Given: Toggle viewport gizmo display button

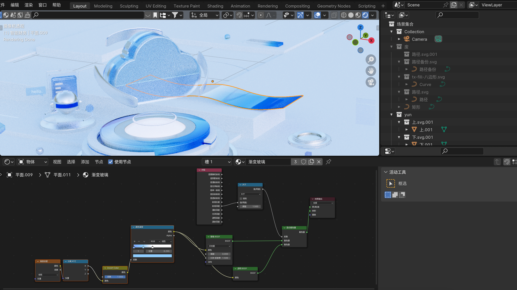Looking at the screenshot, I should point(300,15).
